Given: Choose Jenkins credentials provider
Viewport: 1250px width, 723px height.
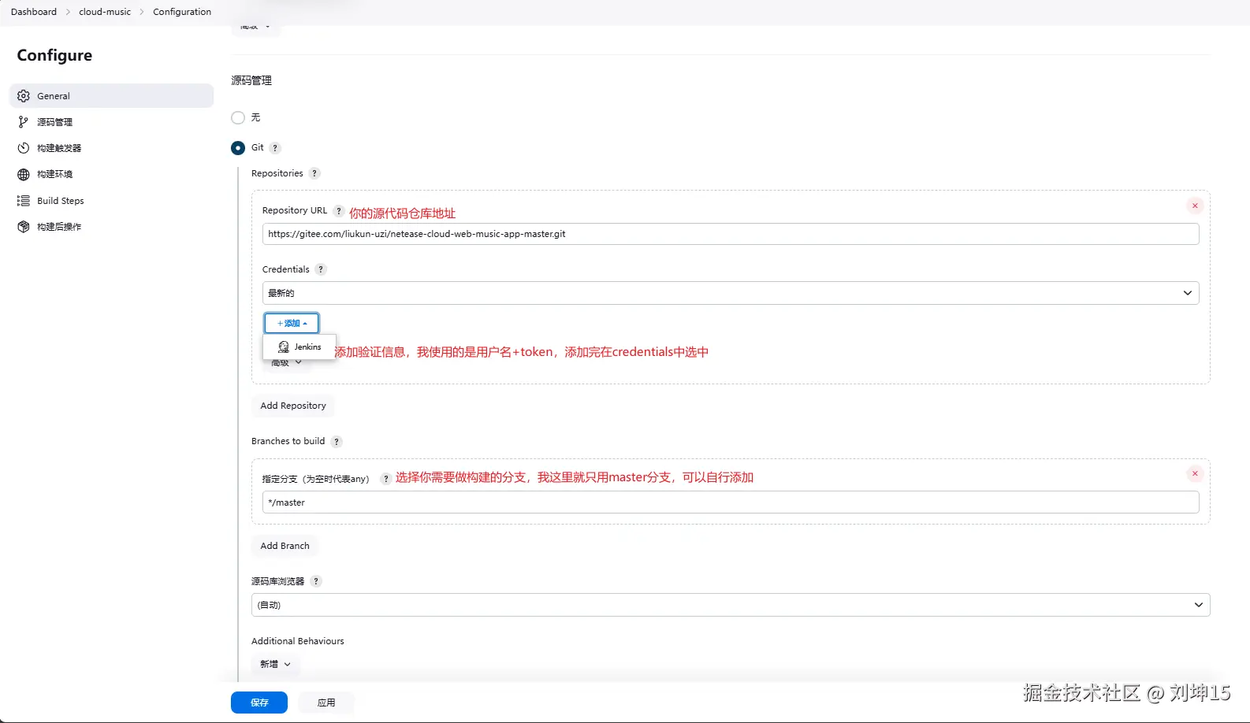Looking at the screenshot, I should pos(299,347).
